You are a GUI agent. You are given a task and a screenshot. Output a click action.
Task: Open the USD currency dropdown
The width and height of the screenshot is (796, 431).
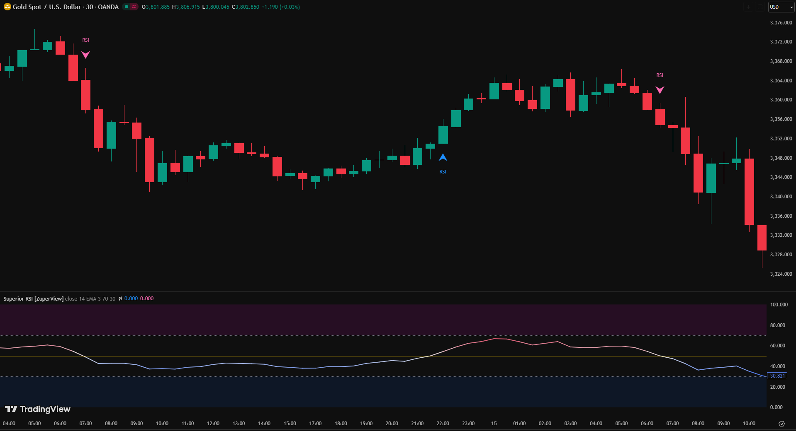781,7
